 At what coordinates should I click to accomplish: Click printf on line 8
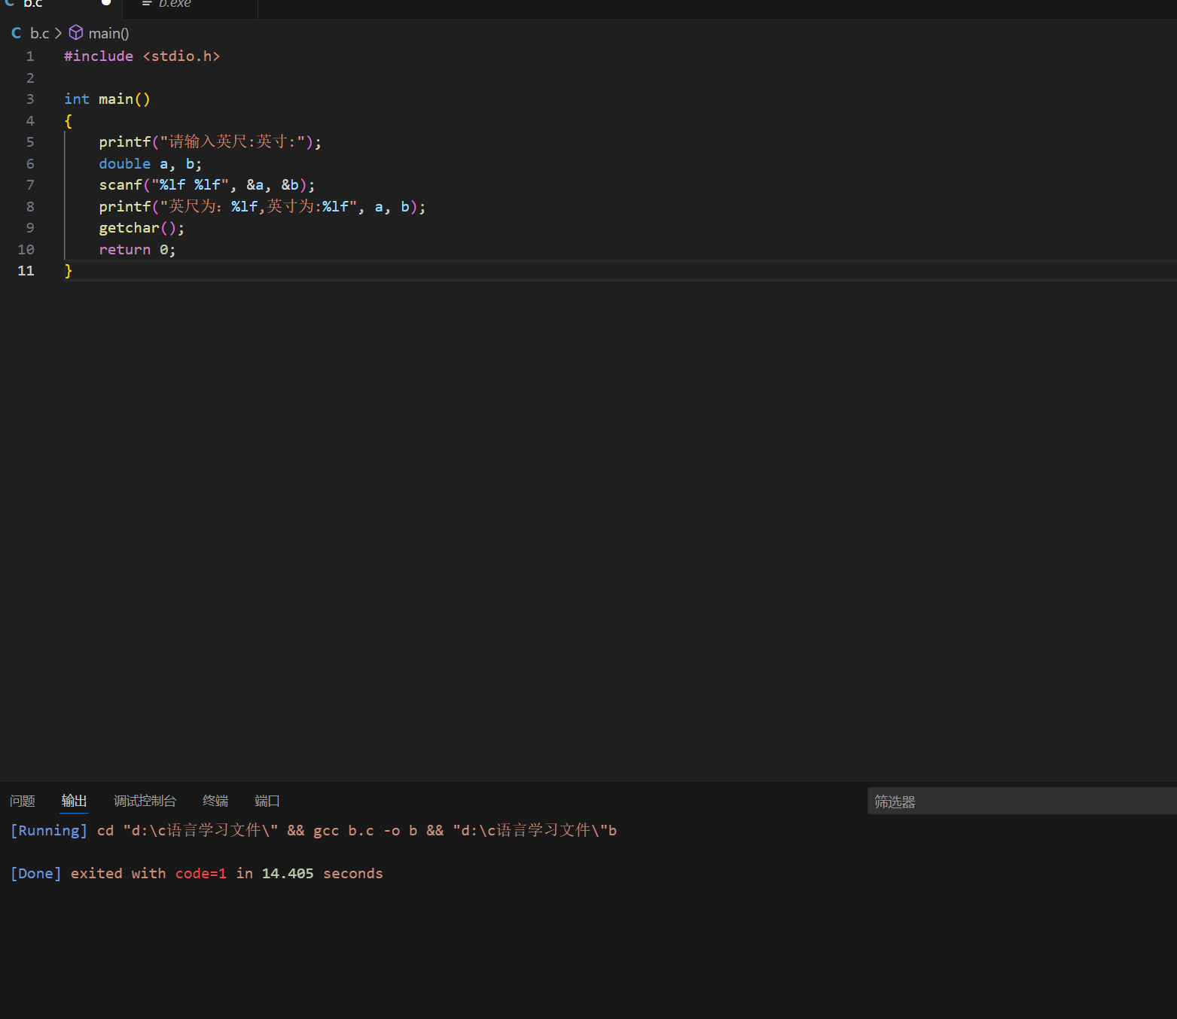[125, 207]
